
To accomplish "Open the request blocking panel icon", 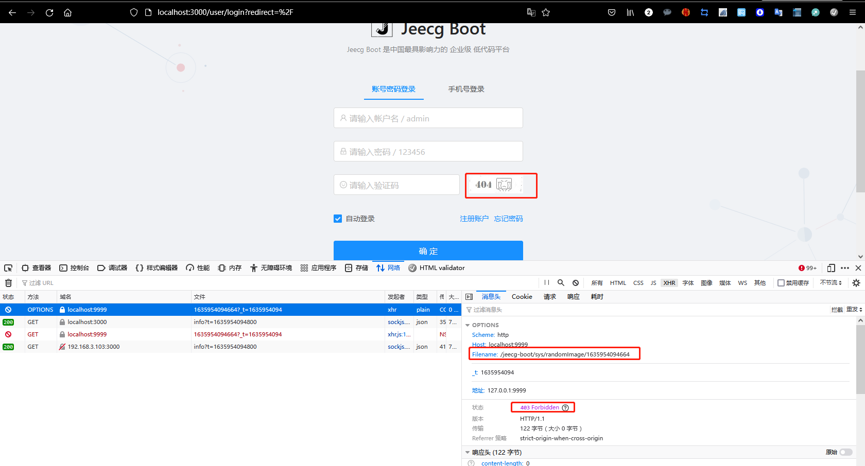I will point(576,282).
